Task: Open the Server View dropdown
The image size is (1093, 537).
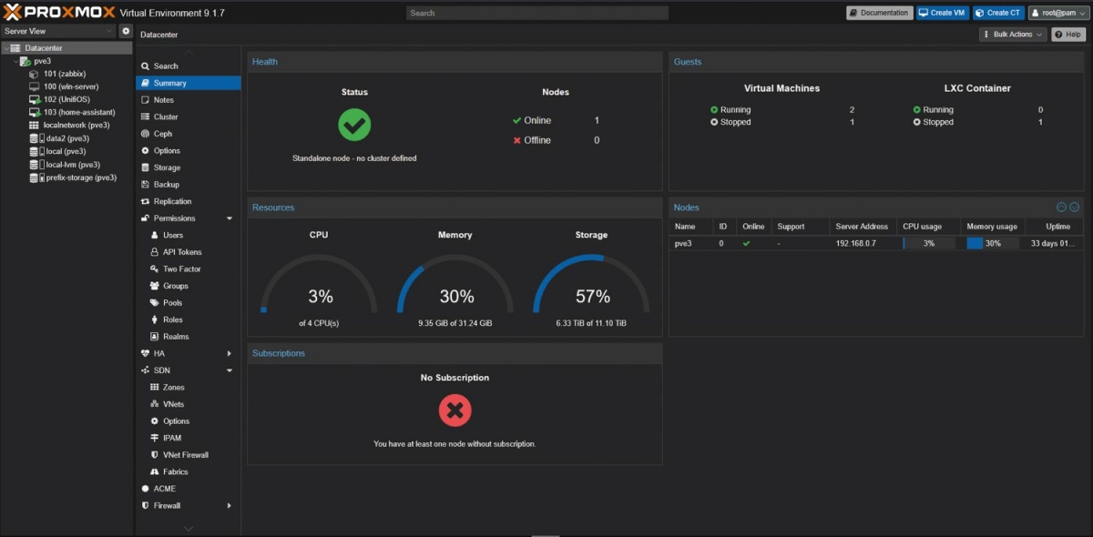Action: 58,31
